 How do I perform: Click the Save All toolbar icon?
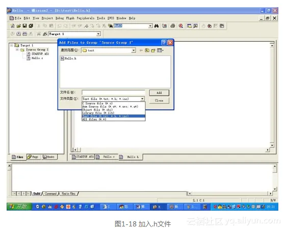click(31, 26)
